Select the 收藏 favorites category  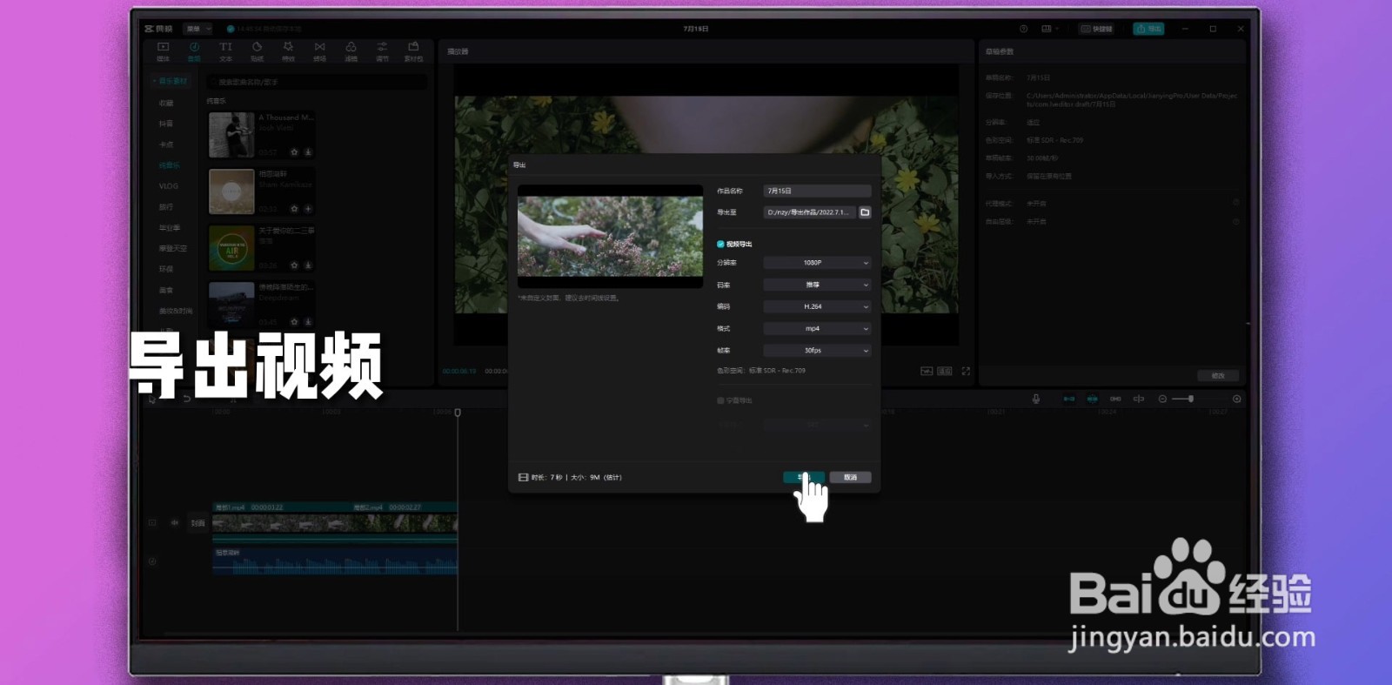(x=166, y=103)
